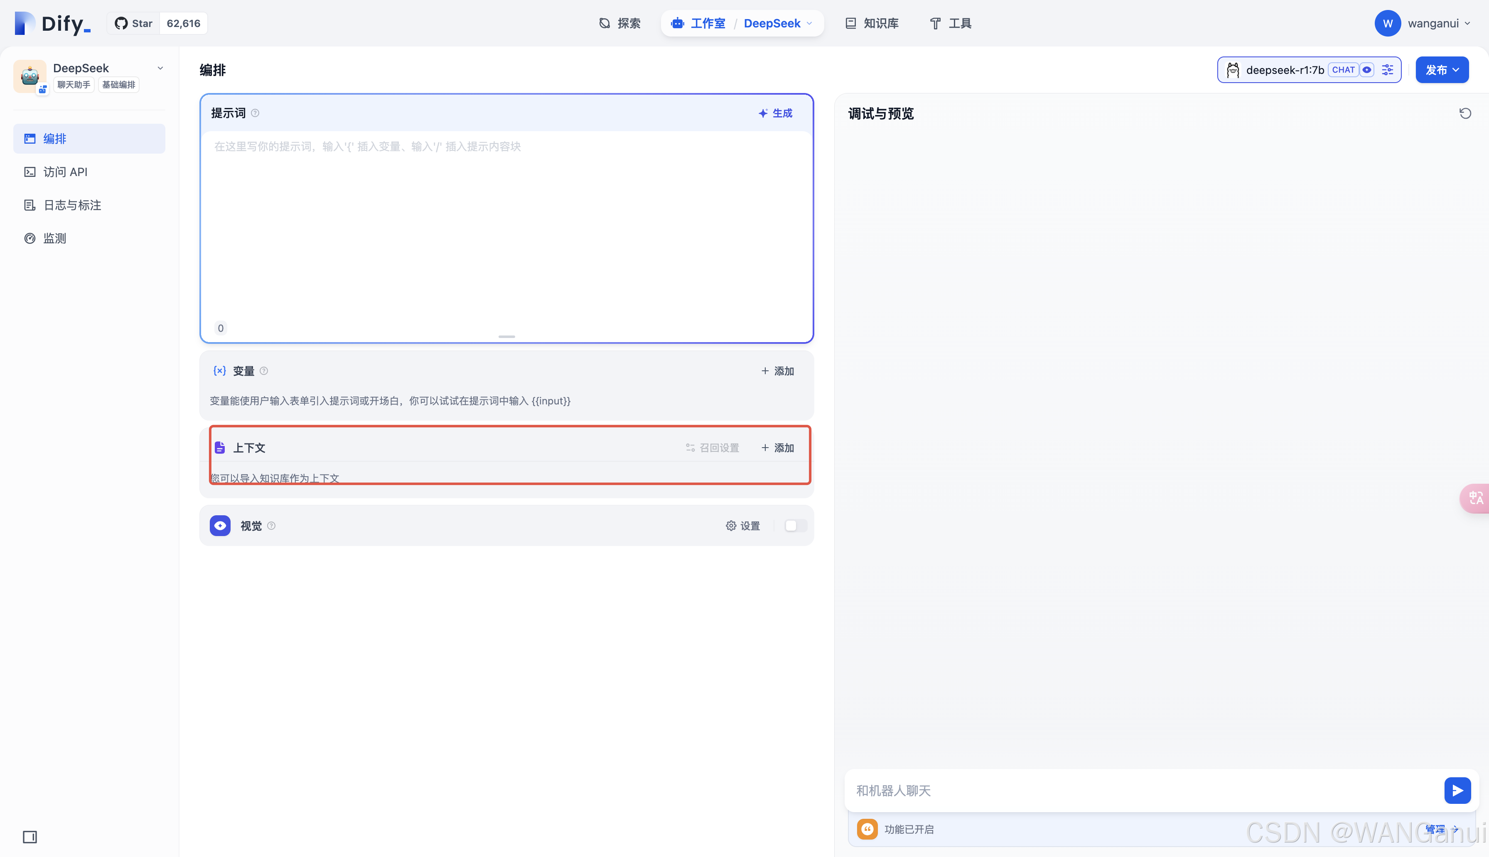Click the reset conversation refresh icon
The width and height of the screenshot is (1489, 857).
1465,113
